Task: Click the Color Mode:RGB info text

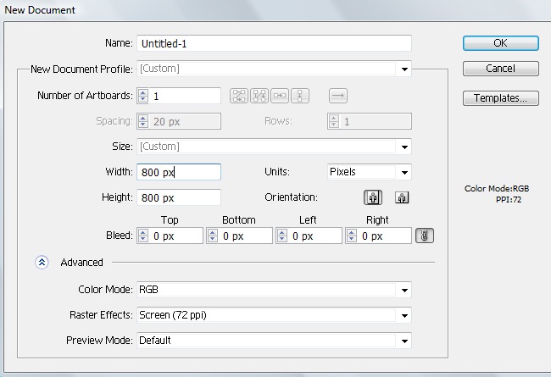Action: [497, 189]
